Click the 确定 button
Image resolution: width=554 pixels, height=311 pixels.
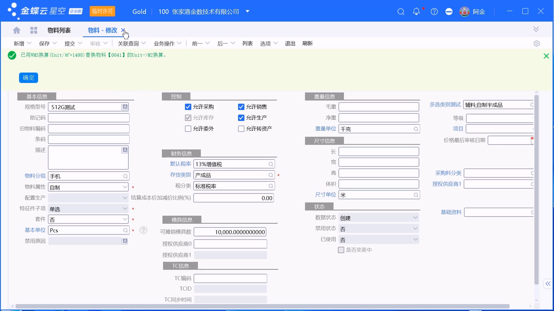click(29, 78)
